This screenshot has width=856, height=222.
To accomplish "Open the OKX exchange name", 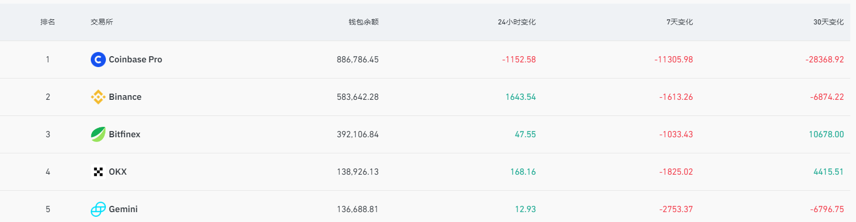I will coord(118,172).
